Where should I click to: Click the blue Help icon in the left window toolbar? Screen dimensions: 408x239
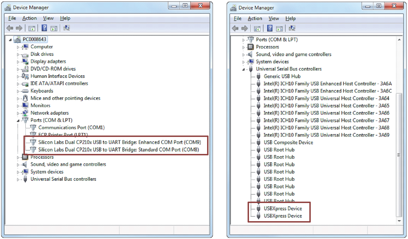click(x=44, y=28)
